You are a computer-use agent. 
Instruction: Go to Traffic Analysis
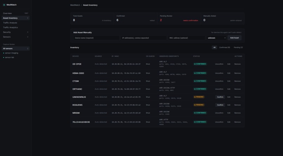pos(15,23)
